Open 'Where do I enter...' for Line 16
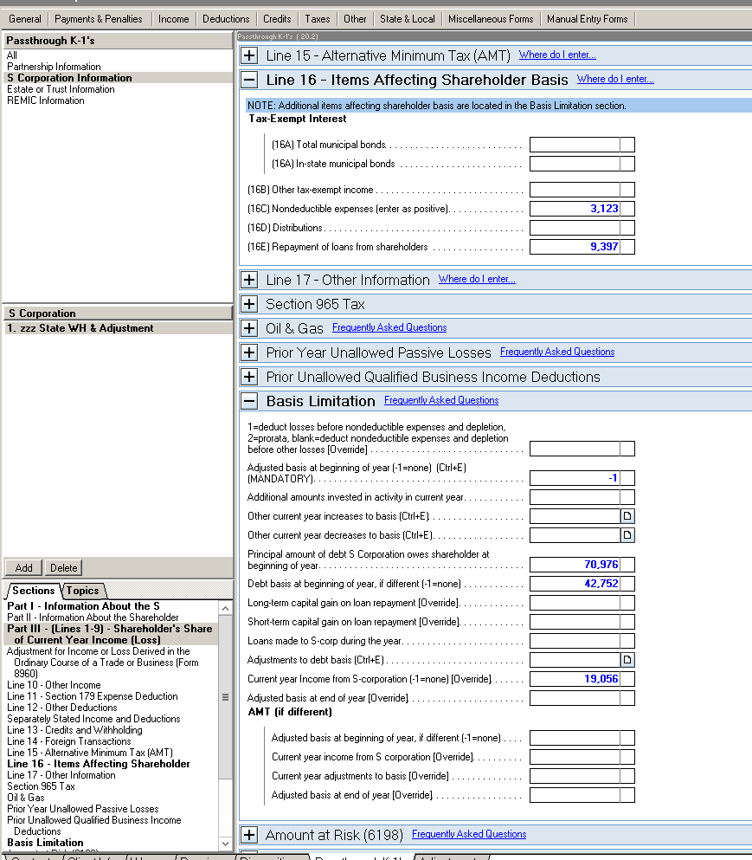 tap(614, 78)
